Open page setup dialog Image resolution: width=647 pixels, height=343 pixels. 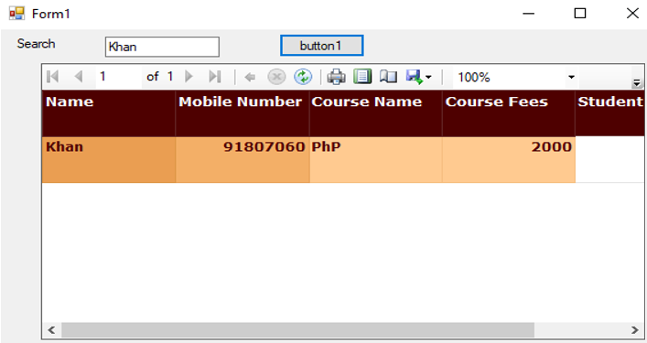click(x=388, y=76)
